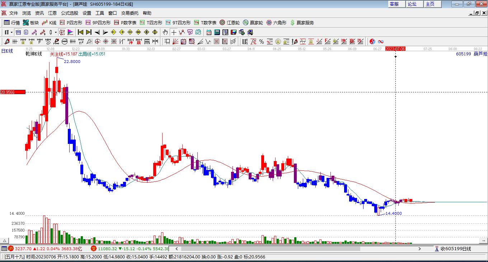Open the 行情 market quotes view
The image size is (488, 262).
pos(12,23)
